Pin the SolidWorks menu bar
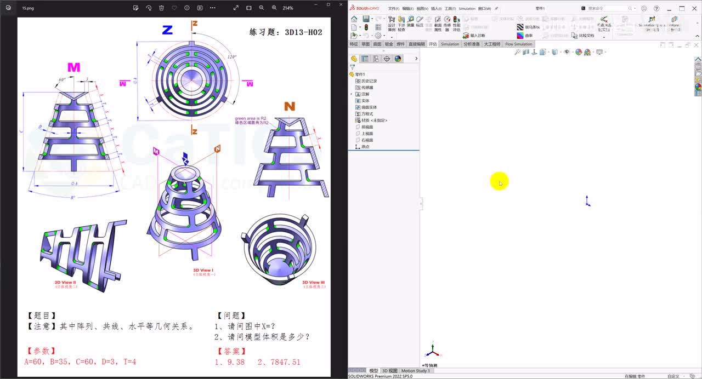Viewport: 702px width, 379px height. tap(496, 9)
